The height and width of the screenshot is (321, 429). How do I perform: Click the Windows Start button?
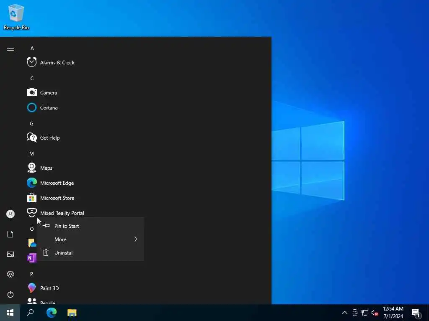click(x=10, y=313)
